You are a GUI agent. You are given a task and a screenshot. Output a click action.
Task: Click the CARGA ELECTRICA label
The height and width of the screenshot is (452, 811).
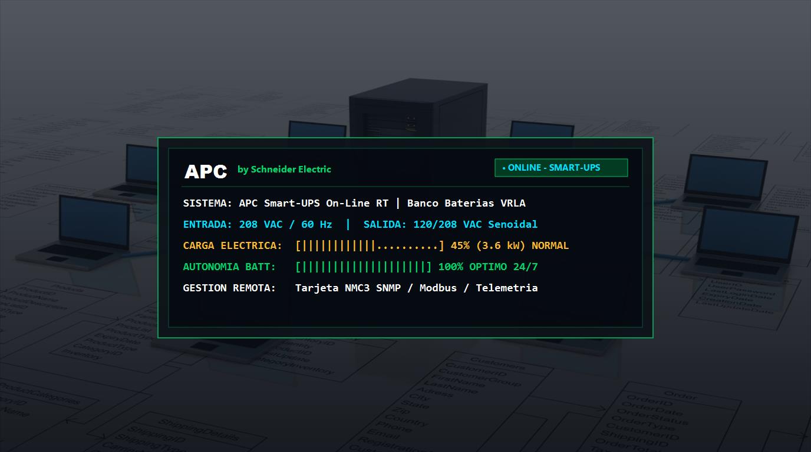tap(233, 245)
